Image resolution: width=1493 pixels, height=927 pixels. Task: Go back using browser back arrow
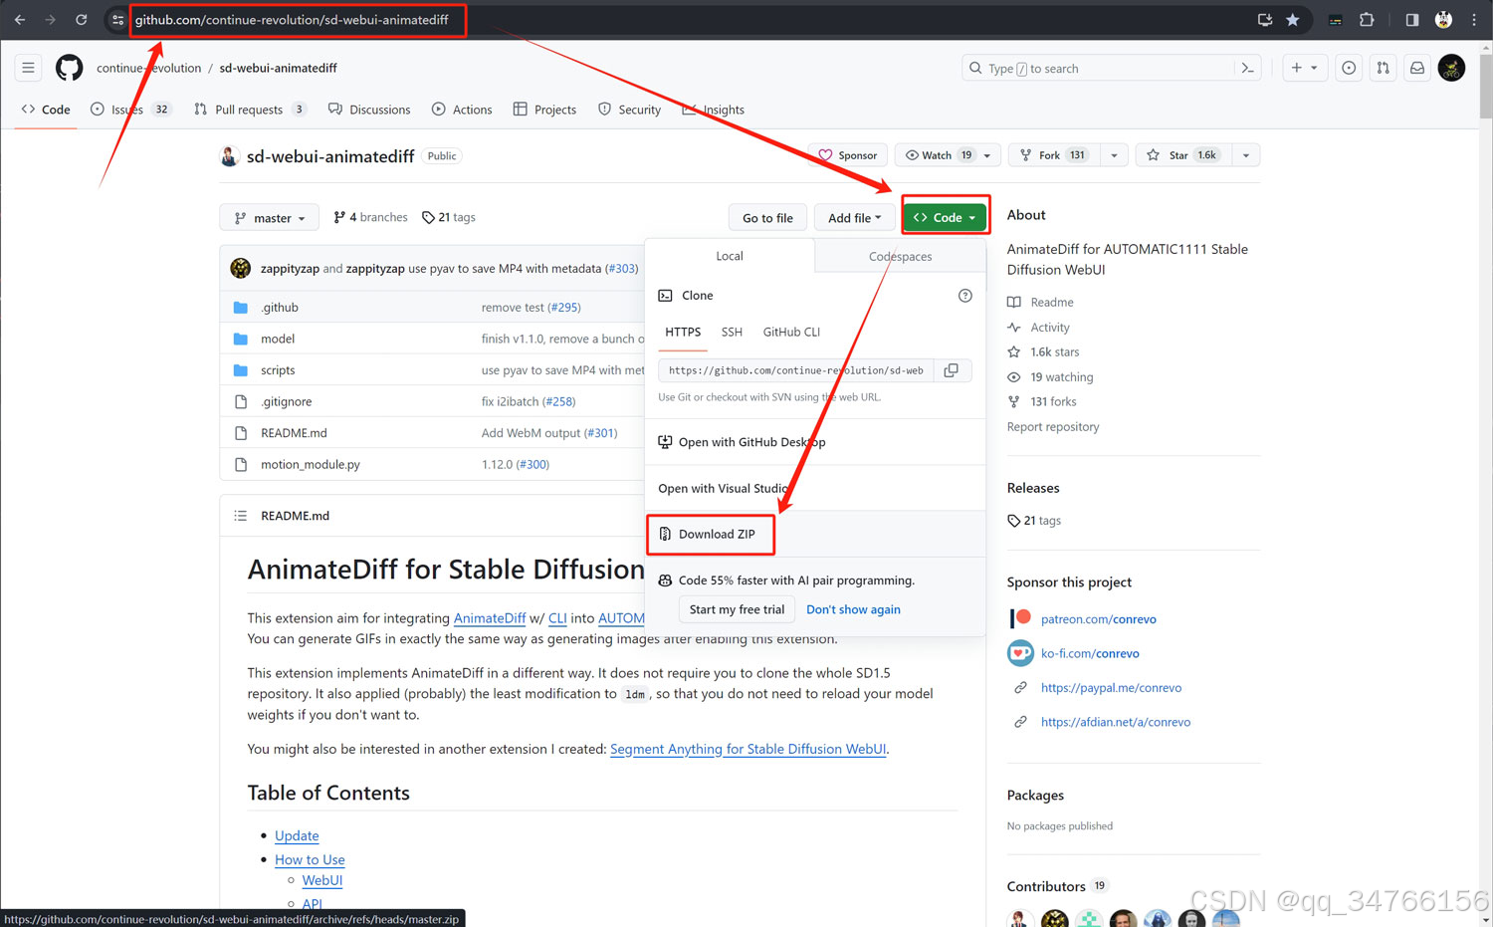(20, 20)
